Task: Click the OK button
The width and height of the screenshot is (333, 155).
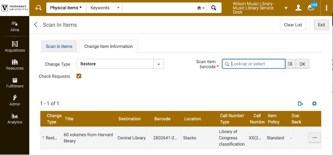Action: [302, 64]
